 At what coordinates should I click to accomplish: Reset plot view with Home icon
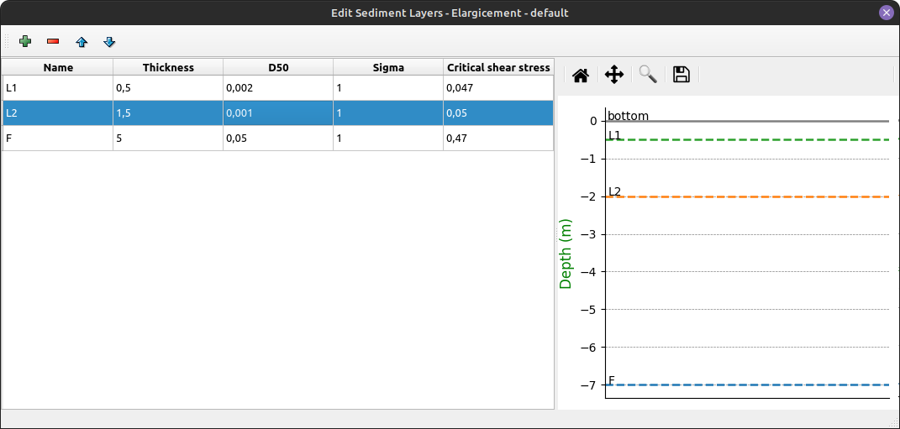[x=581, y=75]
